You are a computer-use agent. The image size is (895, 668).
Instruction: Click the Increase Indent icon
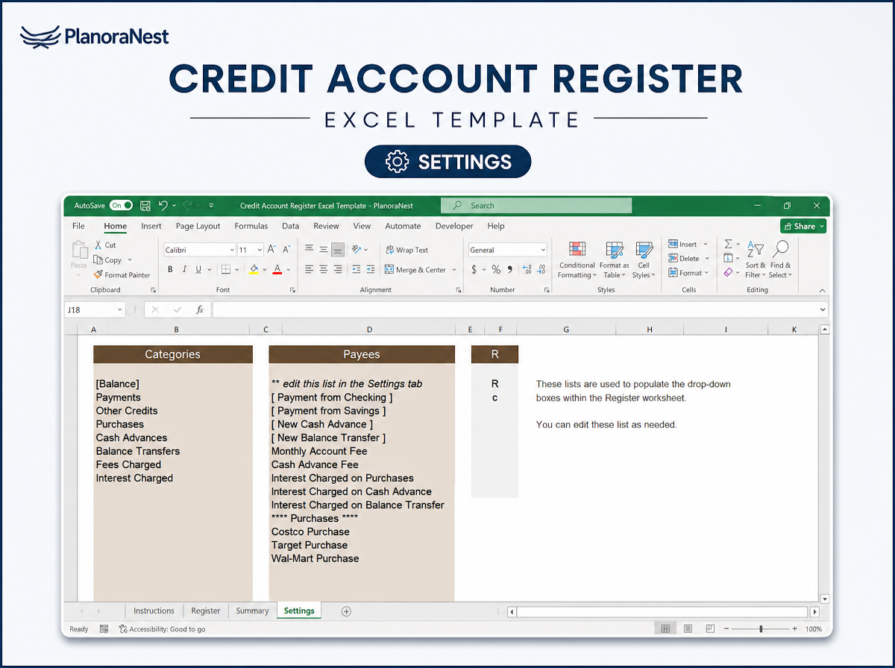[371, 270]
